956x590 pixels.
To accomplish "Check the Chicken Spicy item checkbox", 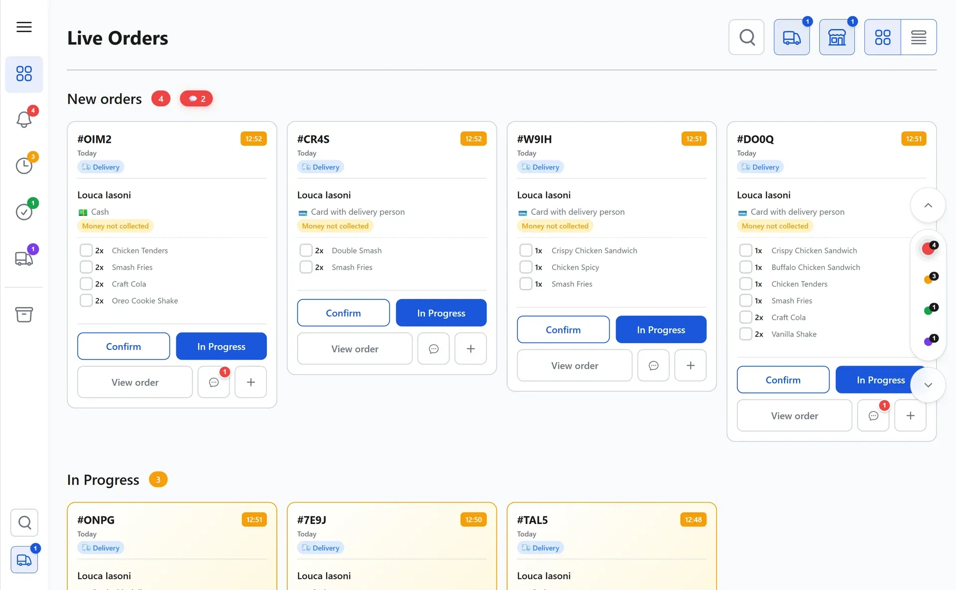I will pos(526,267).
